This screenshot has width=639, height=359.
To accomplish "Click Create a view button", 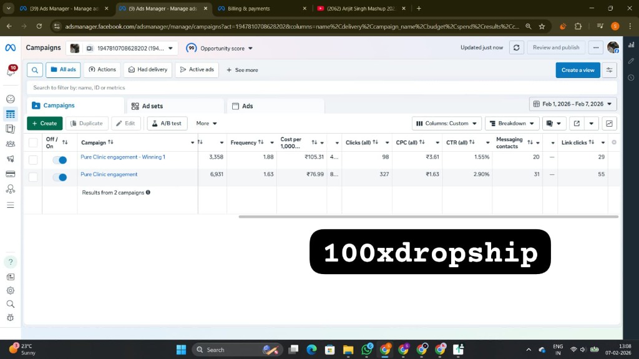I will (x=578, y=70).
